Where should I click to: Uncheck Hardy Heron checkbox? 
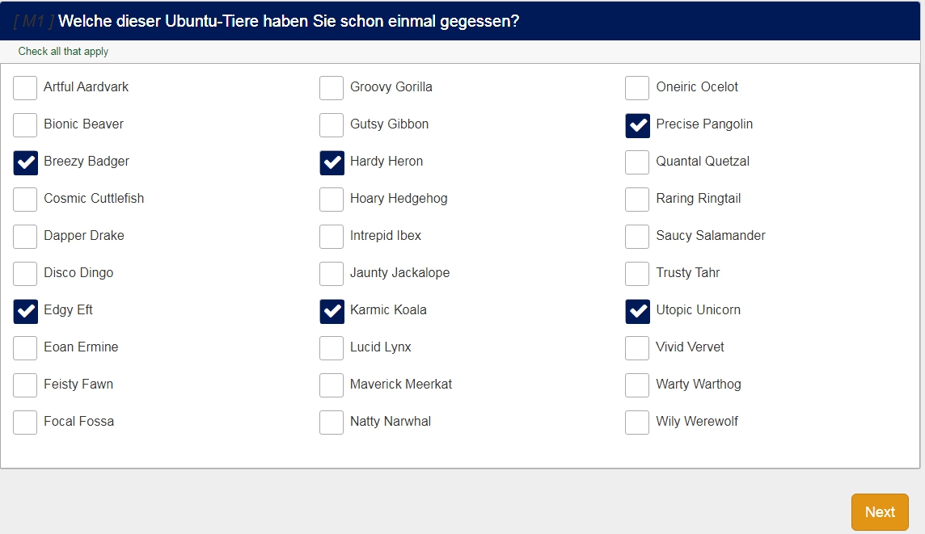tap(332, 162)
